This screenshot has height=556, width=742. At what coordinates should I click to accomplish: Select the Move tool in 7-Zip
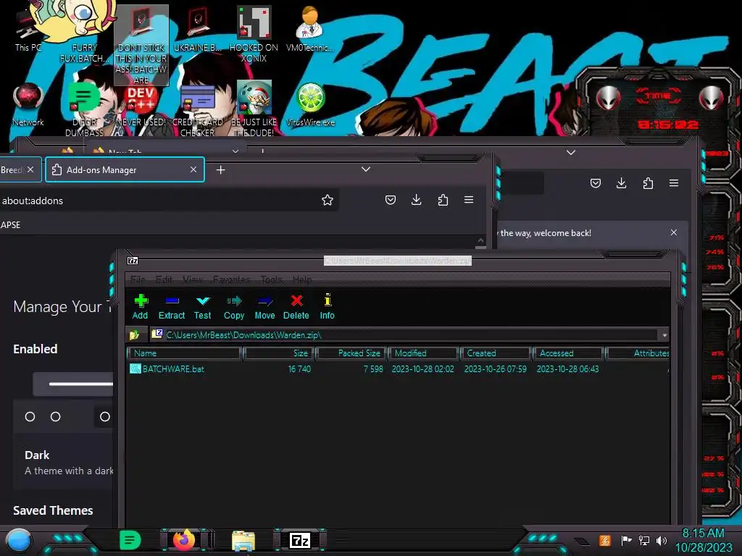click(x=264, y=307)
